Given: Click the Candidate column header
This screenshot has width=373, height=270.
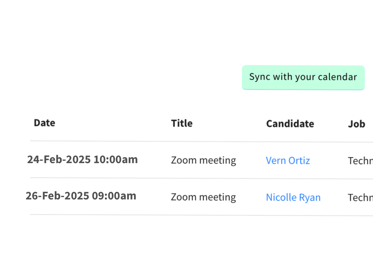Looking at the screenshot, I should 290,124.
